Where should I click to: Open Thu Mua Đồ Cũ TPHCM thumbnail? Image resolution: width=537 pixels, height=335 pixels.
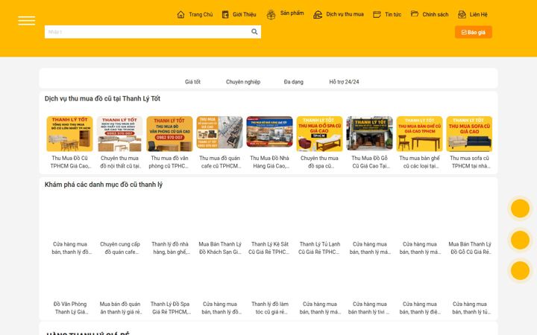(69, 134)
